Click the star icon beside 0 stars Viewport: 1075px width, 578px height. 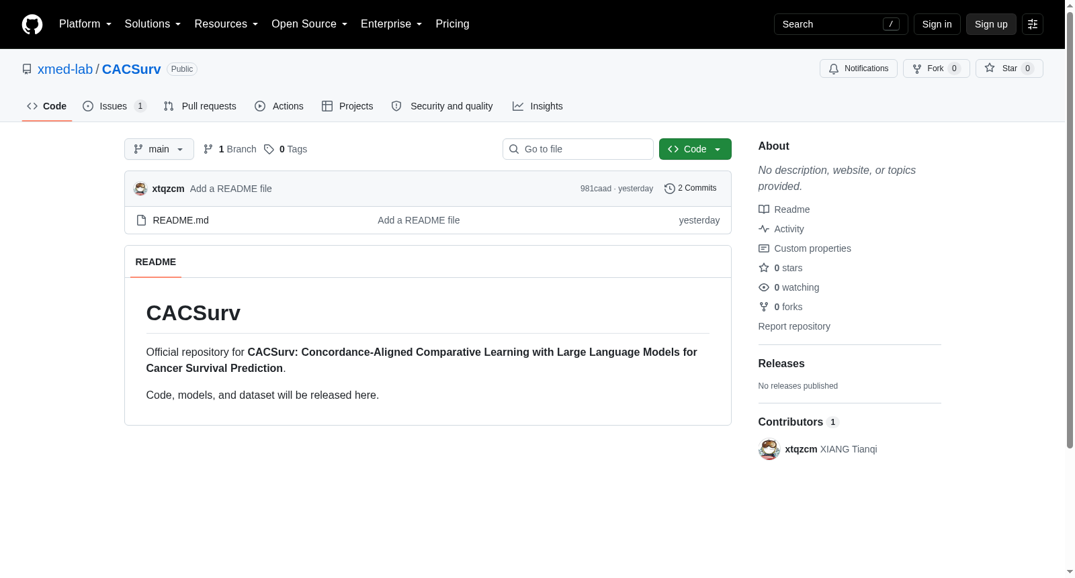[x=764, y=268]
